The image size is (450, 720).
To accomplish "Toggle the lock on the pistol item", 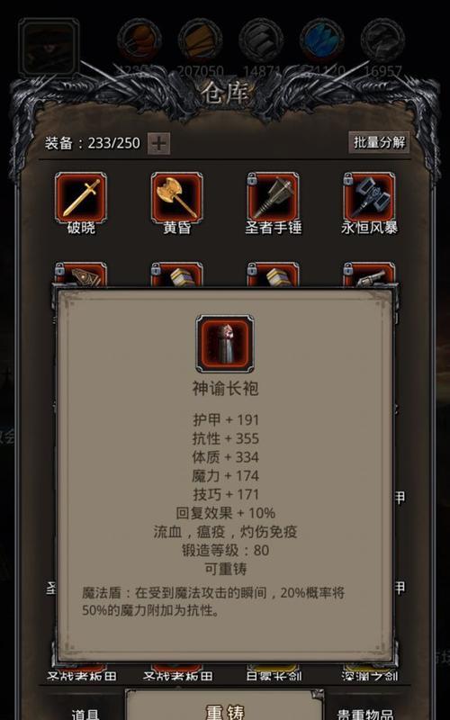I will (x=348, y=269).
